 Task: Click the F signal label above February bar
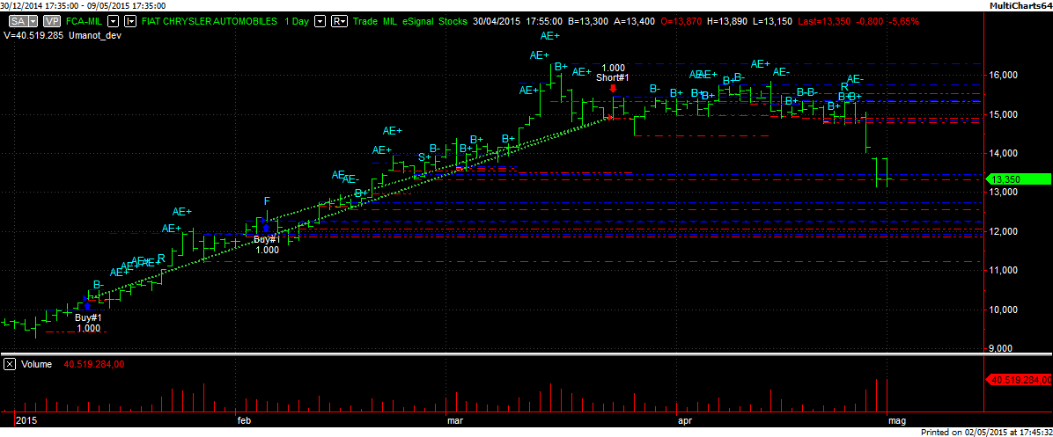(x=267, y=201)
